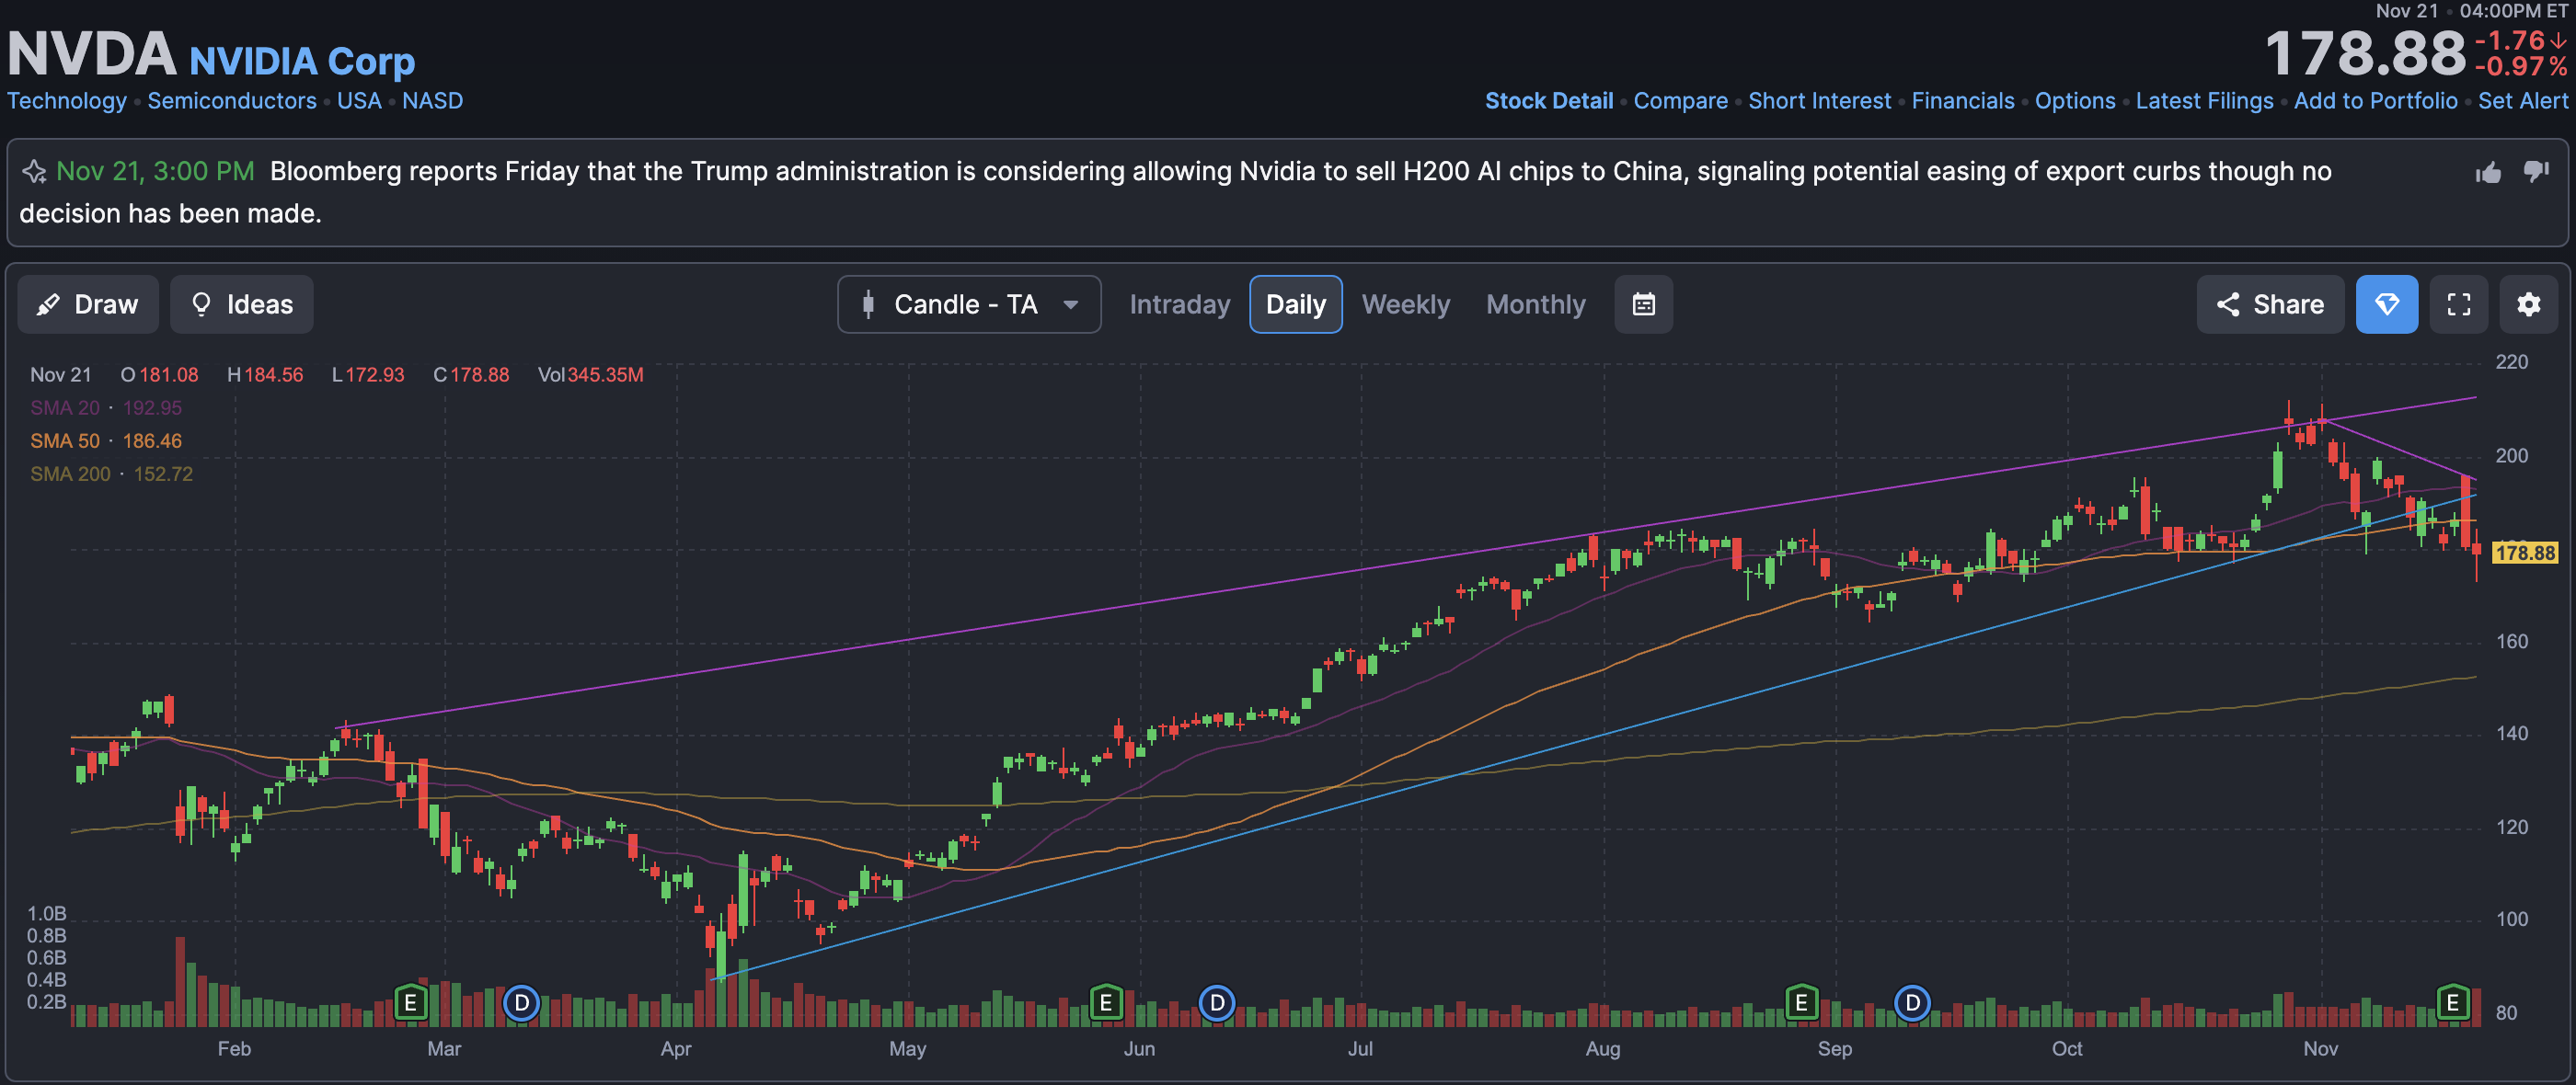
Task: Open the Short Interest link
Action: pyautogui.click(x=1819, y=101)
